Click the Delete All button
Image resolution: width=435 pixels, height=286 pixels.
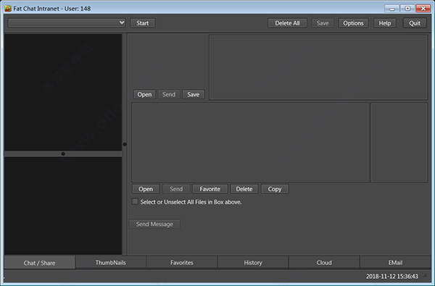[x=287, y=23]
